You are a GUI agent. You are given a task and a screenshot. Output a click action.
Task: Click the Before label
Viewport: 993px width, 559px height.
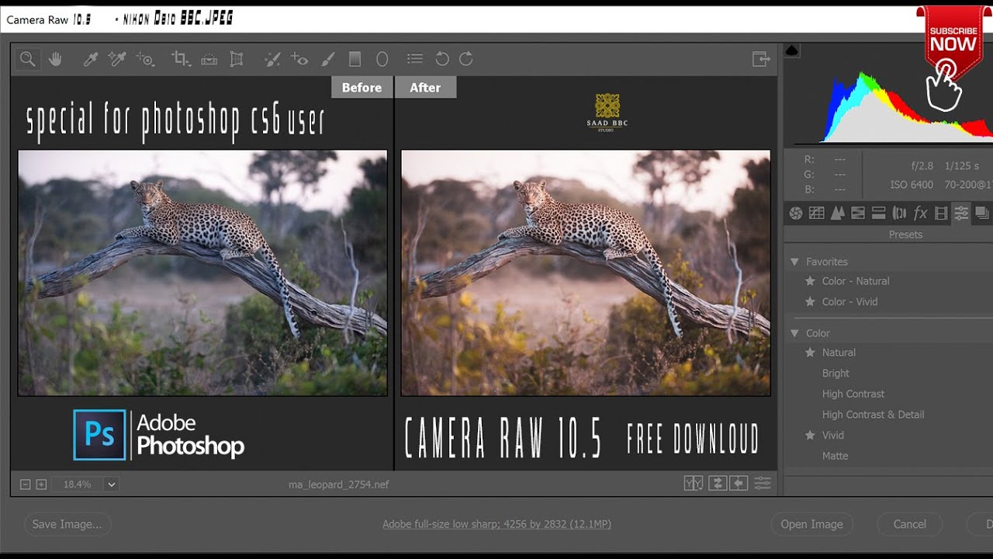[362, 88]
